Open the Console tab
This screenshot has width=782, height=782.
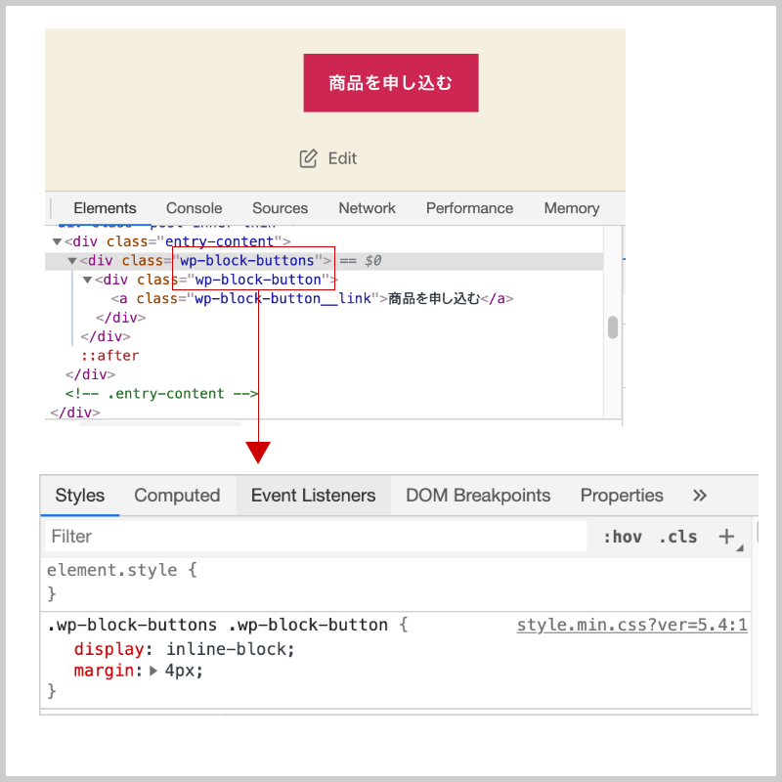[x=194, y=208]
